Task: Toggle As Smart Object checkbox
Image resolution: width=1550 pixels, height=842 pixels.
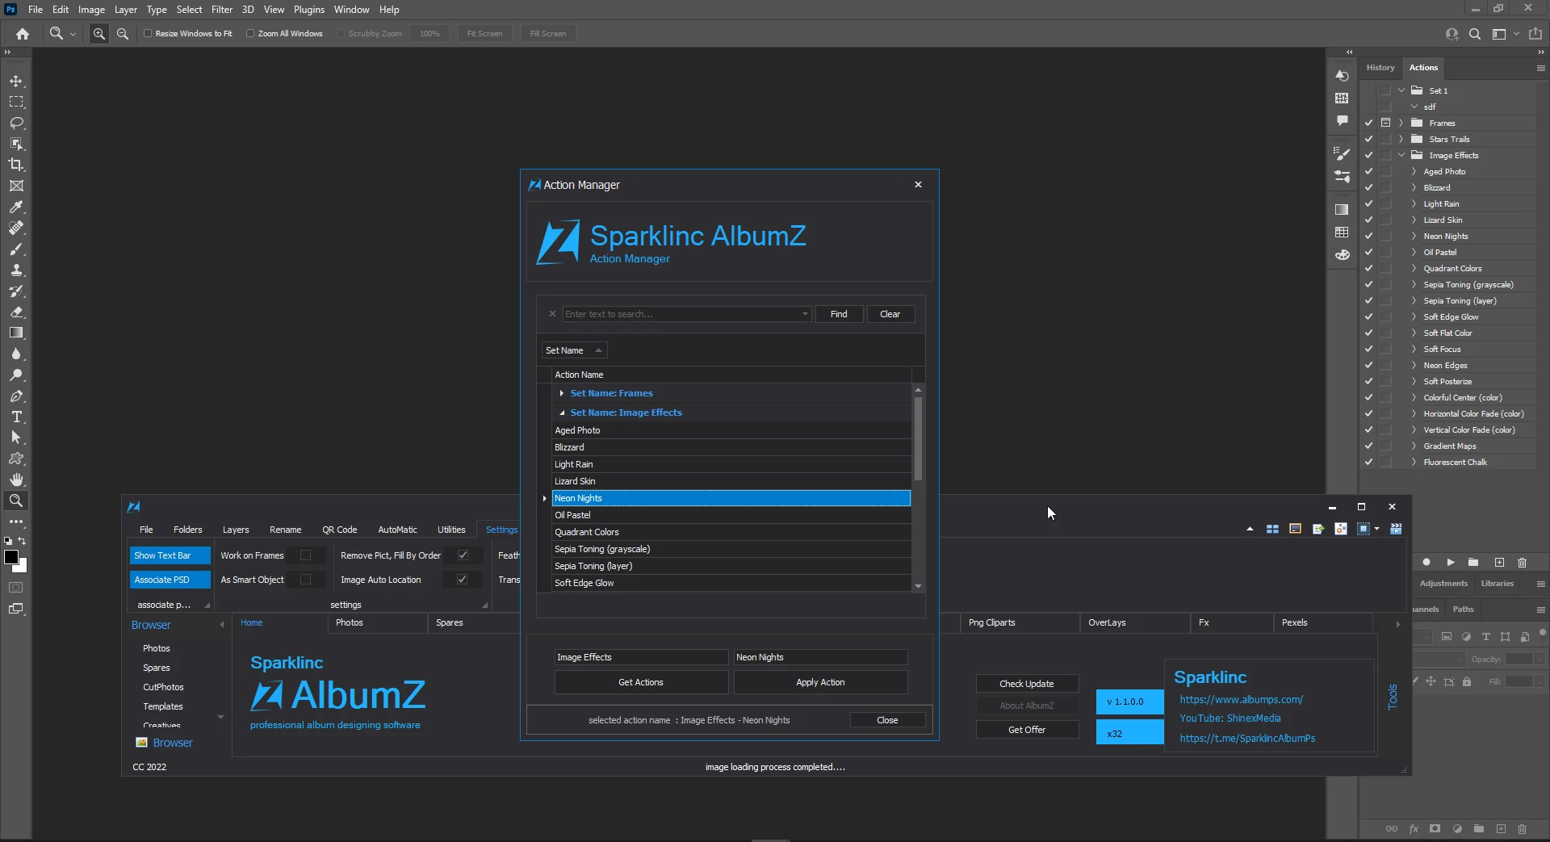Action: point(305,580)
